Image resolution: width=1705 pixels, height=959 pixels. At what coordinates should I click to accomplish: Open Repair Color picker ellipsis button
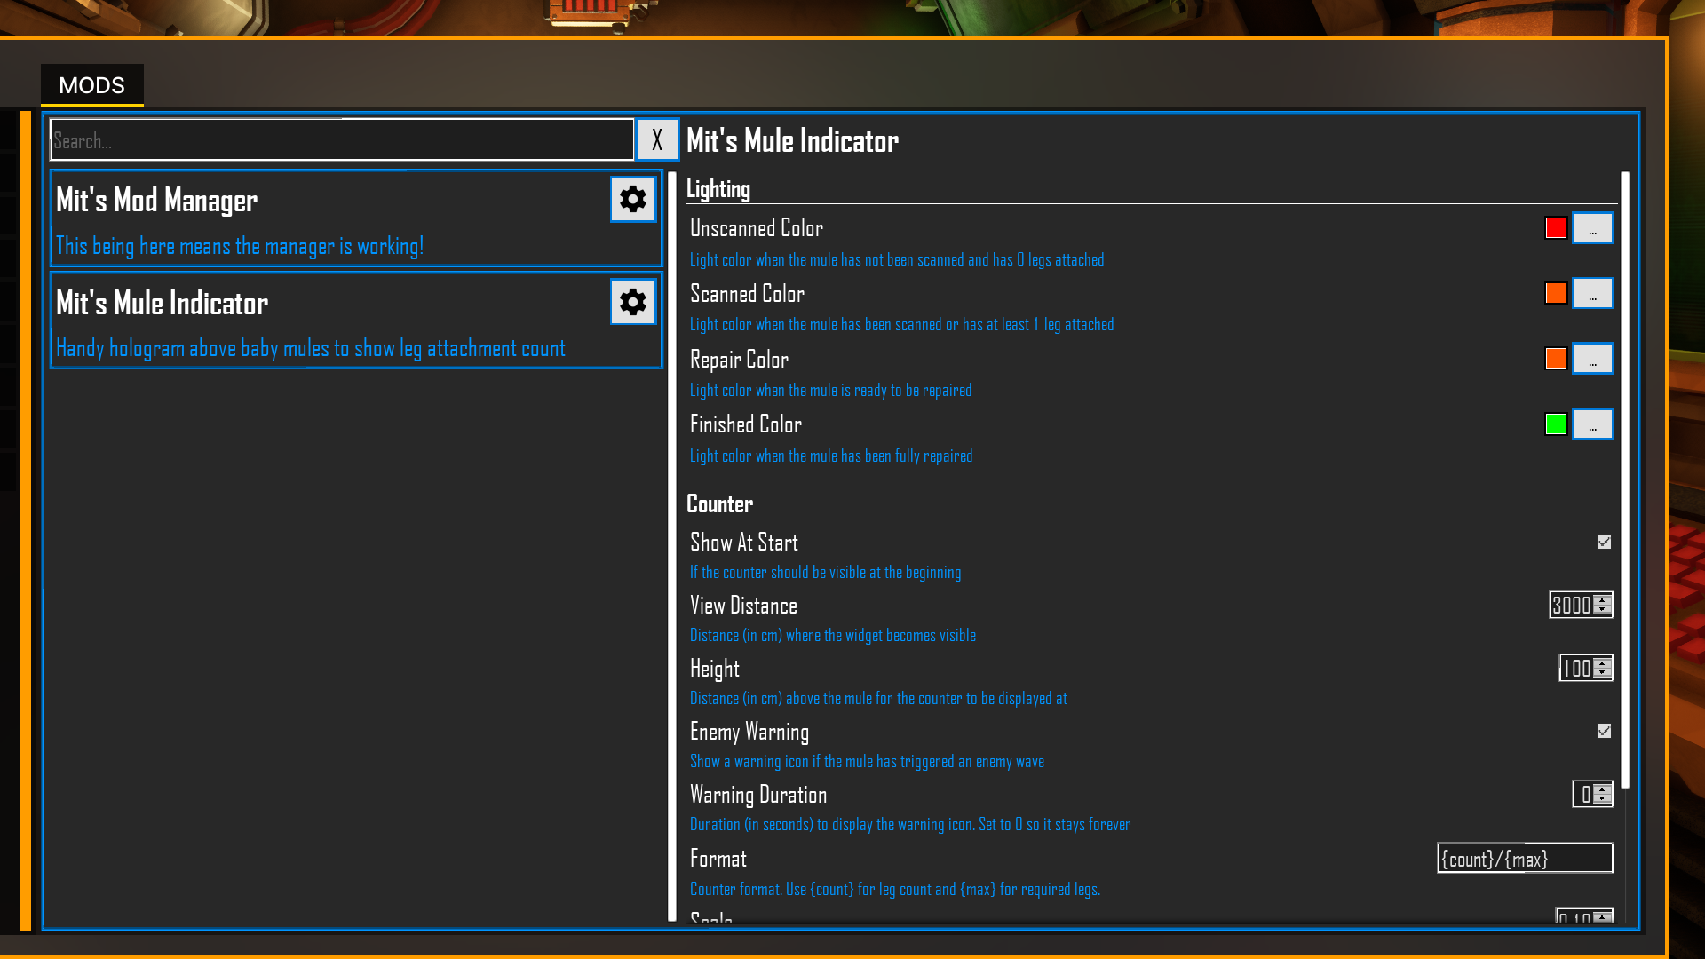[x=1593, y=359]
